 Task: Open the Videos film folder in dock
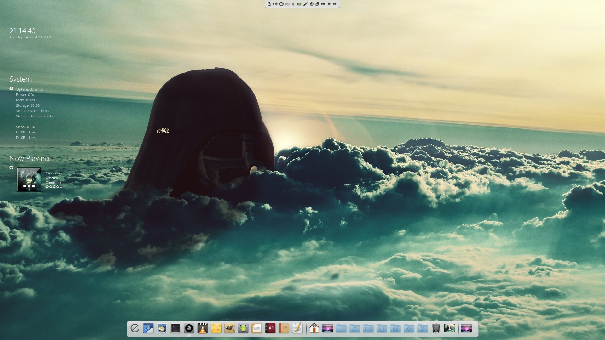click(382, 329)
